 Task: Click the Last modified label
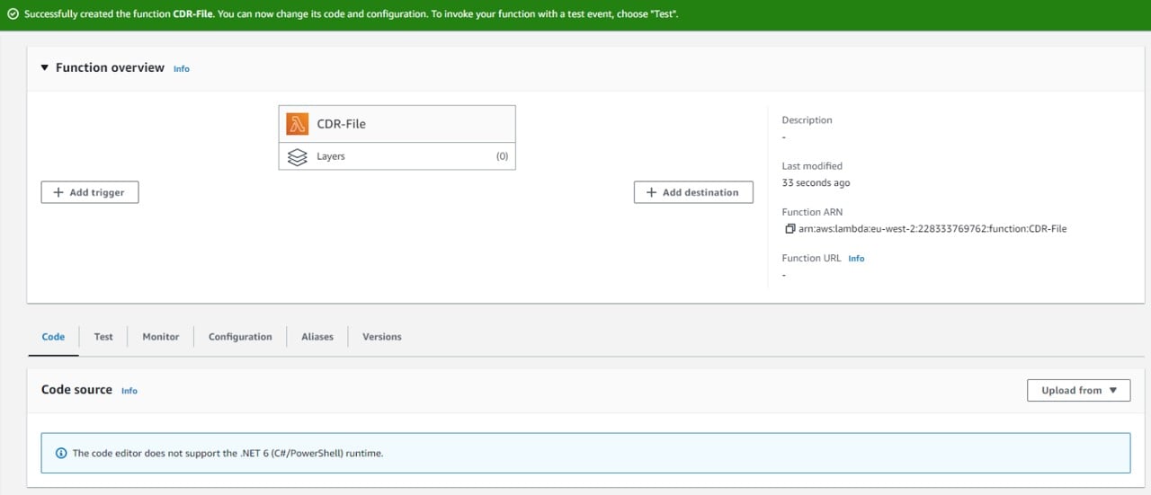pyautogui.click(x=812, y=166)
